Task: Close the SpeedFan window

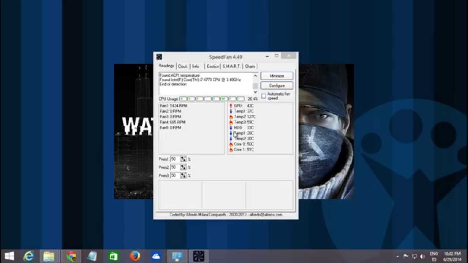Action: coord(289,56)
